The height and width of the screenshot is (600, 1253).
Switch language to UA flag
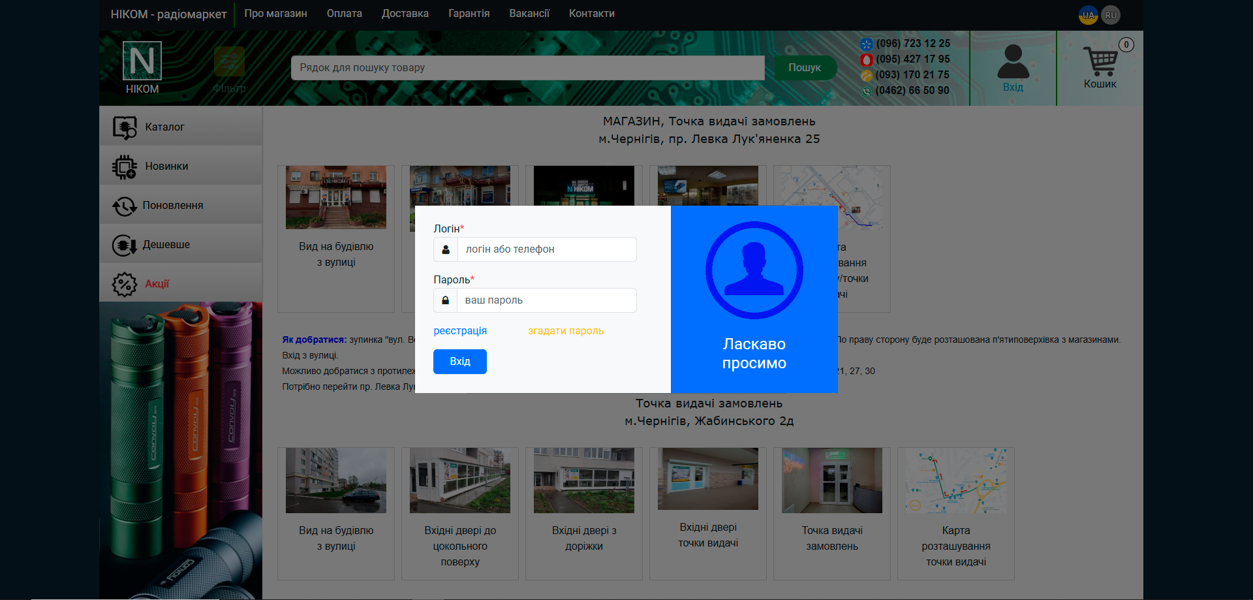click(1088, 15)
